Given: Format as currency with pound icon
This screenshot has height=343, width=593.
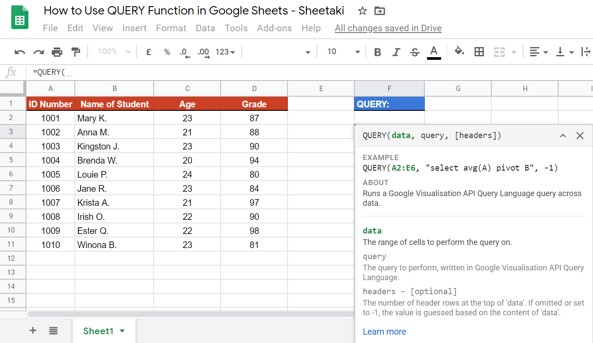Looking at the screenshot, I should point(149,52).
